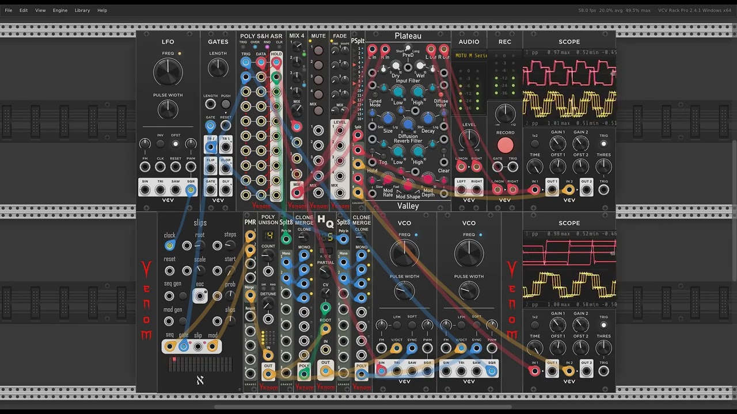
Task: Click the AUDIO module LEFT output jack
Action: pos(461,190)
